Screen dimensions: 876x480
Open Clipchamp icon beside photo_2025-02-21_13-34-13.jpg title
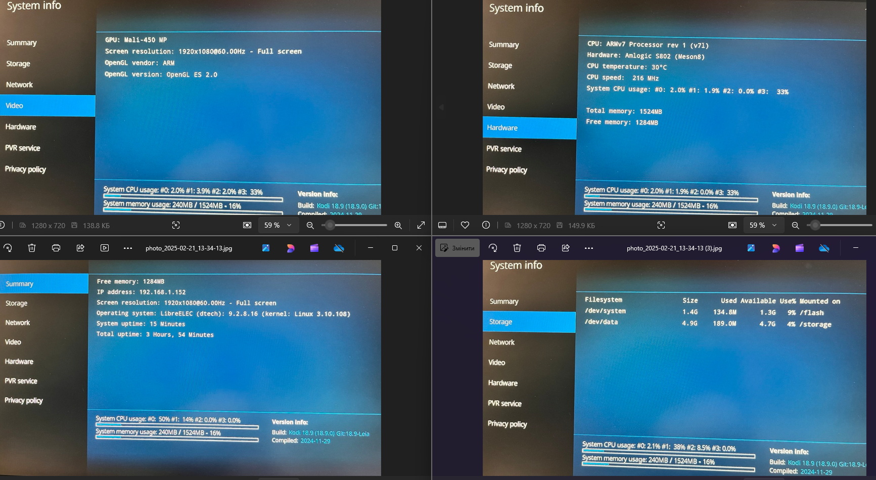click(314, 248)
